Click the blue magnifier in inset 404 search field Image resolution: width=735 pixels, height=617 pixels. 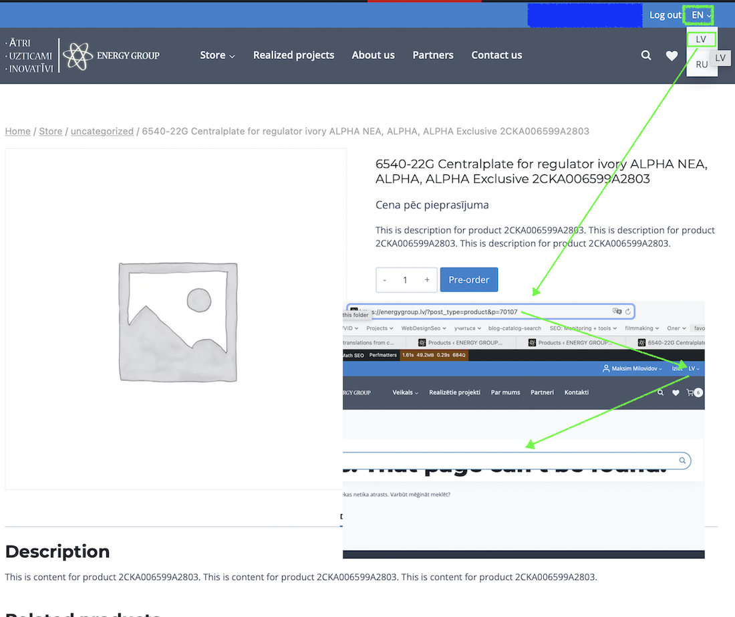click(682, 461)
